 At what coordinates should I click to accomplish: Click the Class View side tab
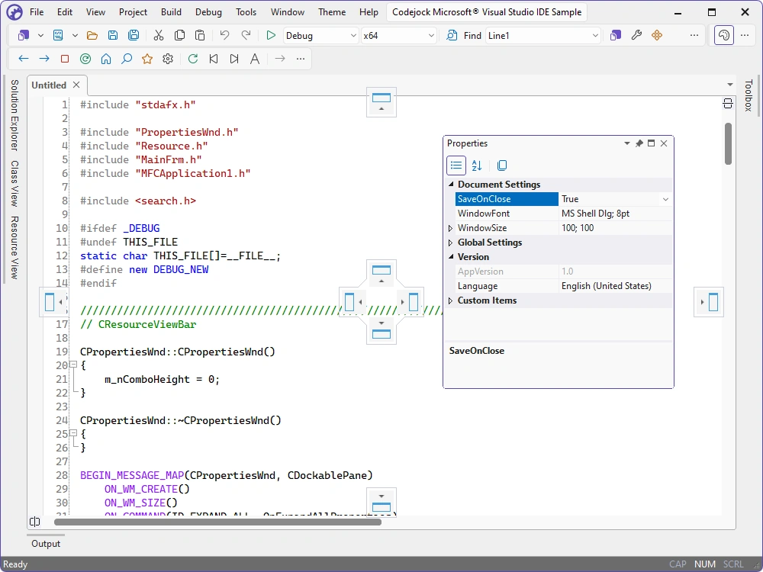(x=14, y=183)
